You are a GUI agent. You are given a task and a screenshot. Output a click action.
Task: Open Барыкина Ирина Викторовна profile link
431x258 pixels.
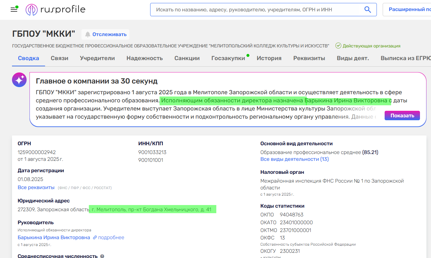pyautogui.click(x=54, y=238)
